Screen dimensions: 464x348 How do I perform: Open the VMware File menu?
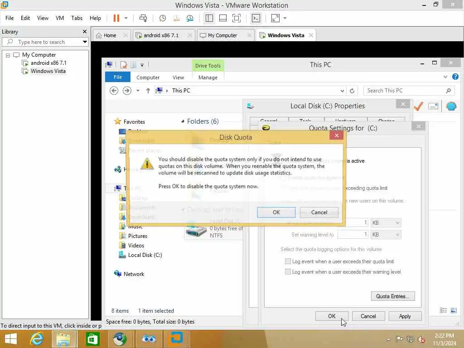pyautogui.click(x=10, y=18)
